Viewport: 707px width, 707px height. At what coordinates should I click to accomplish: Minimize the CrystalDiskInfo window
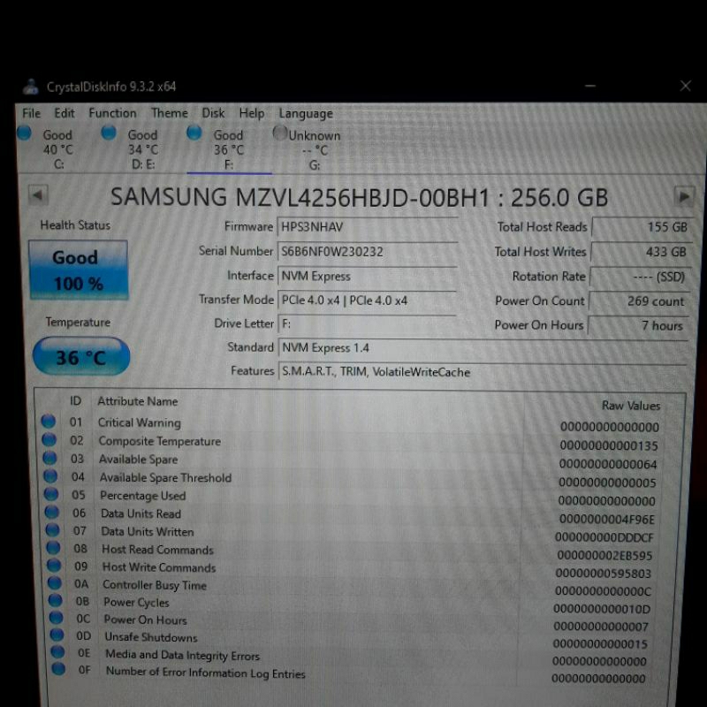click(x=590, y=86)
